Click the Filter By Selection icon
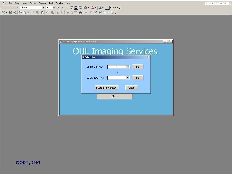The image size is (232, 174). click(x=67, y=12)
